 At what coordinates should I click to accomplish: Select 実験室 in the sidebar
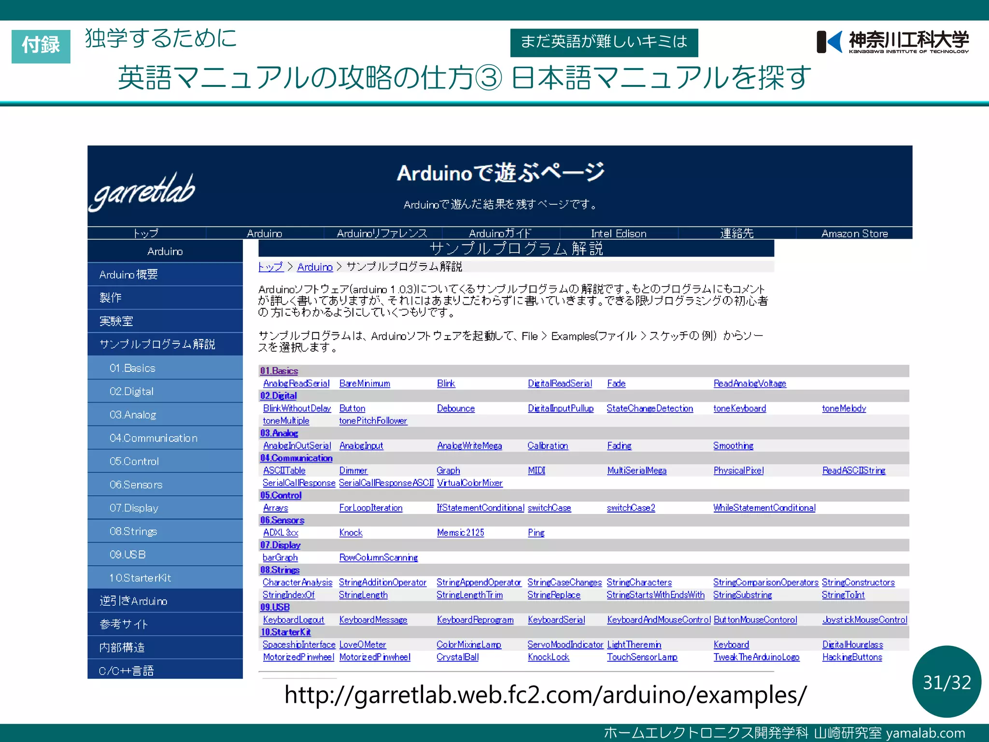[165, 321]
